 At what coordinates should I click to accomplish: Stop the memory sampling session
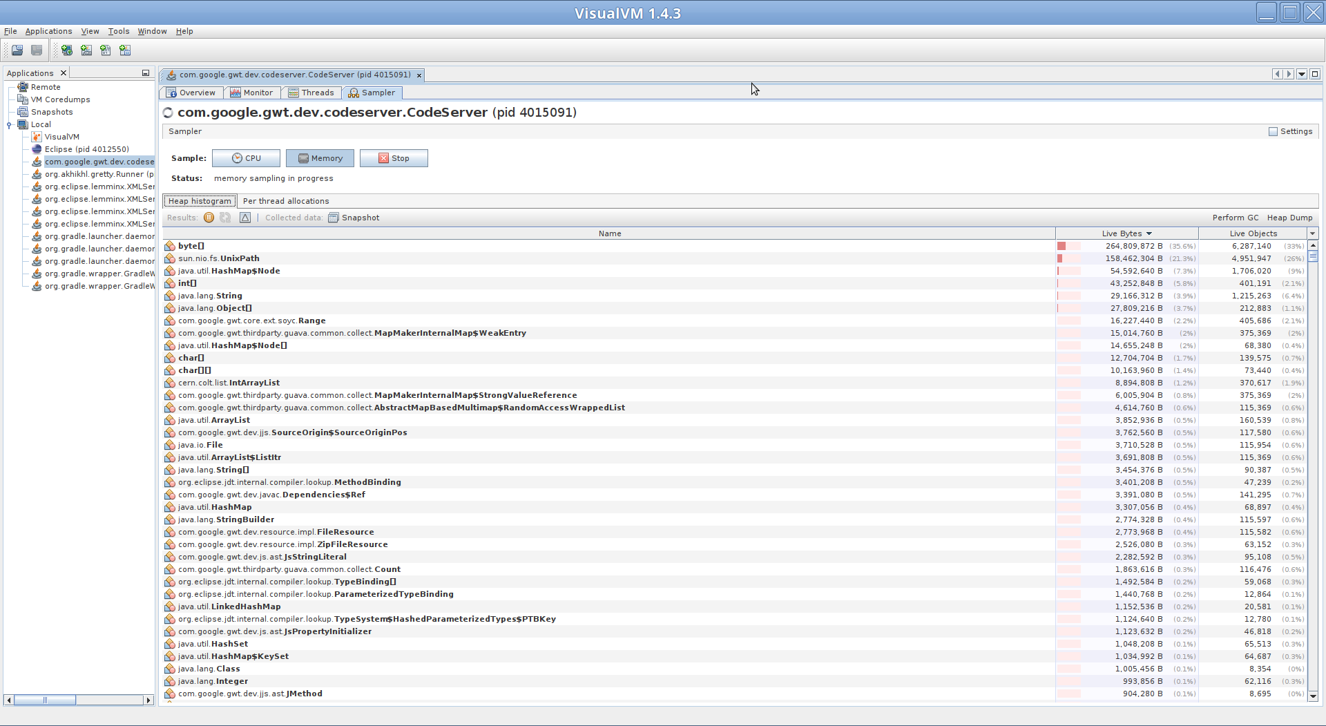pos(394,158)
